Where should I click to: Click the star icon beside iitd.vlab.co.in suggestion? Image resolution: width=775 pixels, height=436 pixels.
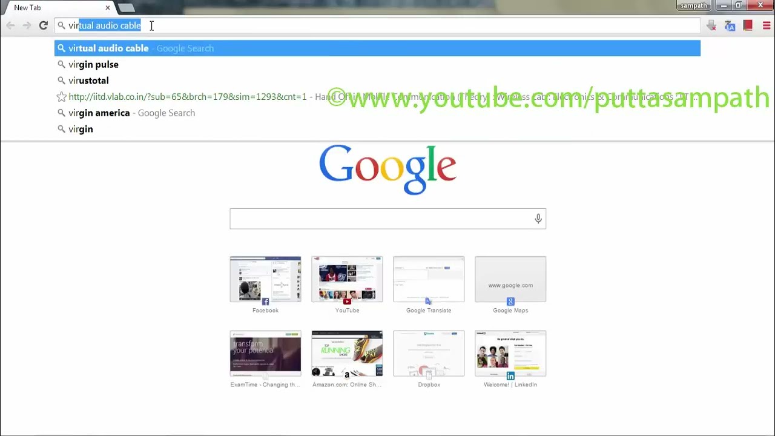coord(61,97)
